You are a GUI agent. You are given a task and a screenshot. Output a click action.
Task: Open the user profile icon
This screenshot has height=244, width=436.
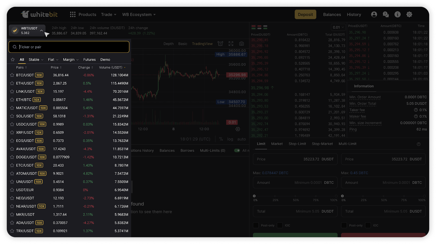(374, 14)
